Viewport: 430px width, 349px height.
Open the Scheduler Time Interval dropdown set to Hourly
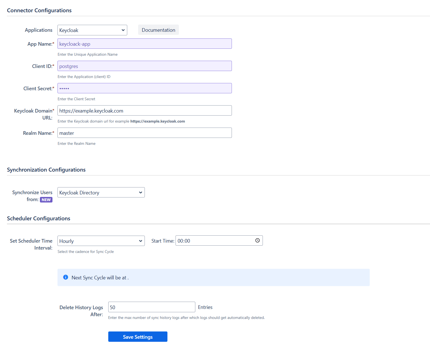click(x=101, y=241)
